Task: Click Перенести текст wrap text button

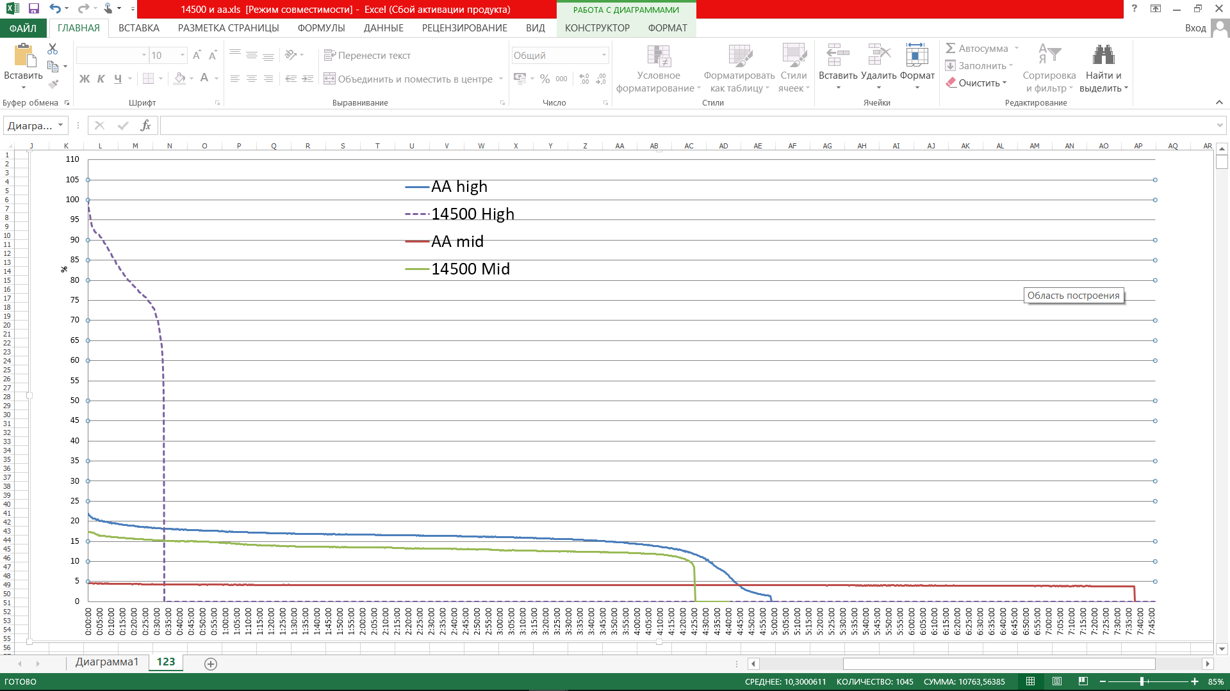Action: click(367, 56)
